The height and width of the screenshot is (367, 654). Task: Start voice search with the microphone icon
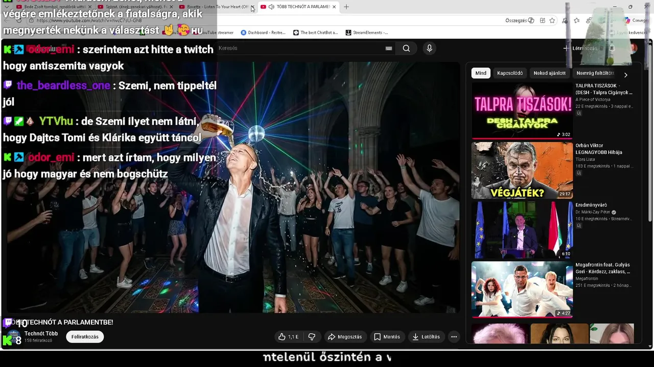[x=429, y=48]
